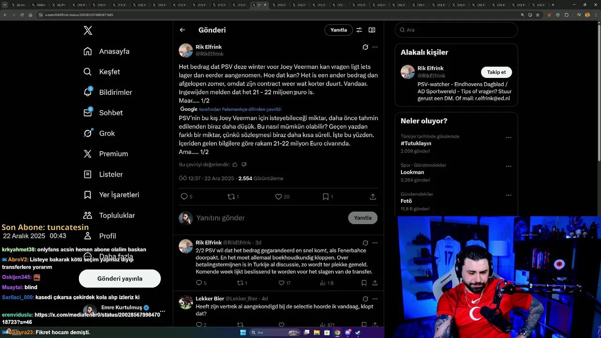Open Keşfet in the sidebar

click(101, 72)
